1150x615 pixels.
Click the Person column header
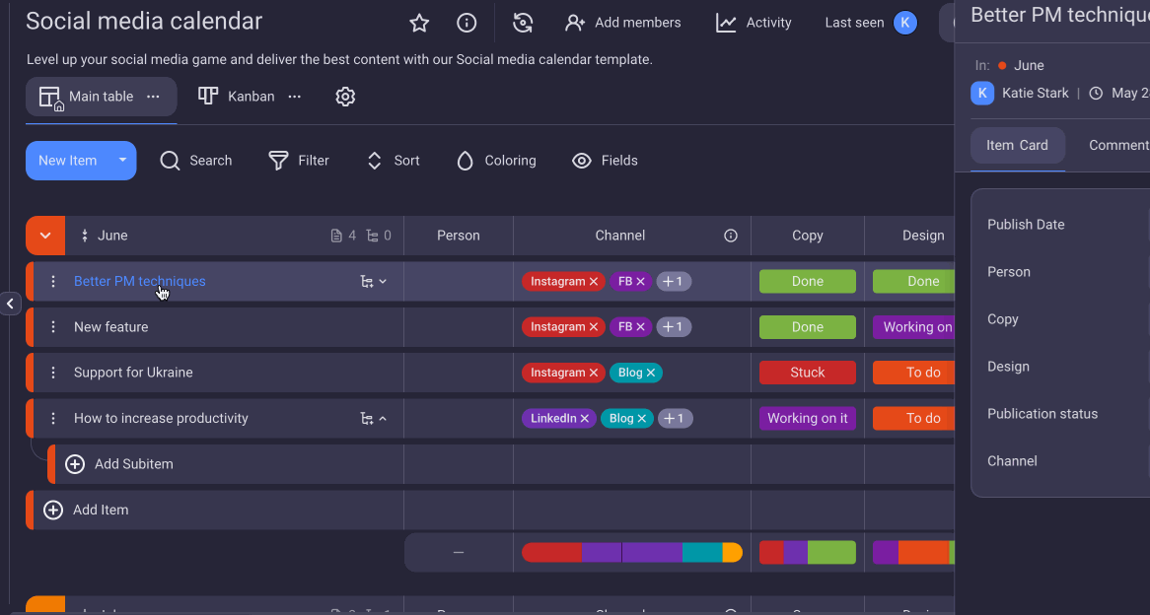459,236
